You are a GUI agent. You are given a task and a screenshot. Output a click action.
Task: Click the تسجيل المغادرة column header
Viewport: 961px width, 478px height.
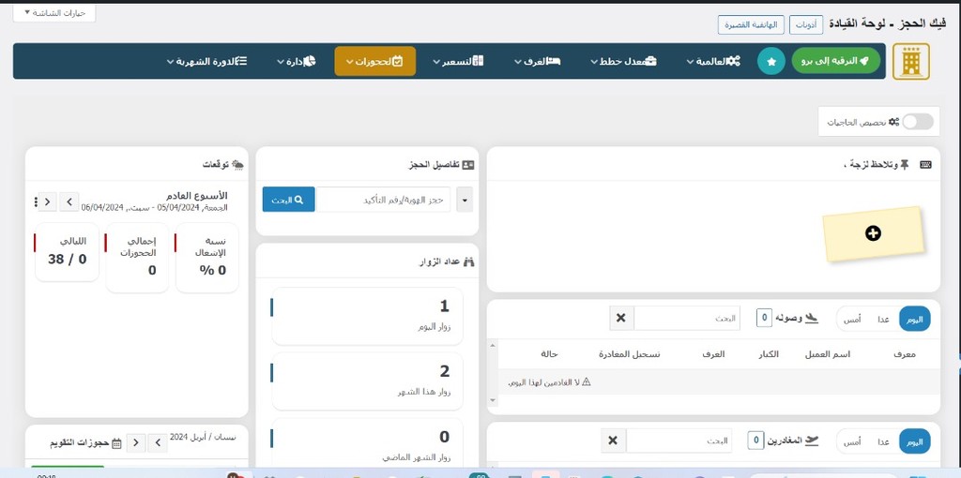pyautogui.click(x=630, y=354)
